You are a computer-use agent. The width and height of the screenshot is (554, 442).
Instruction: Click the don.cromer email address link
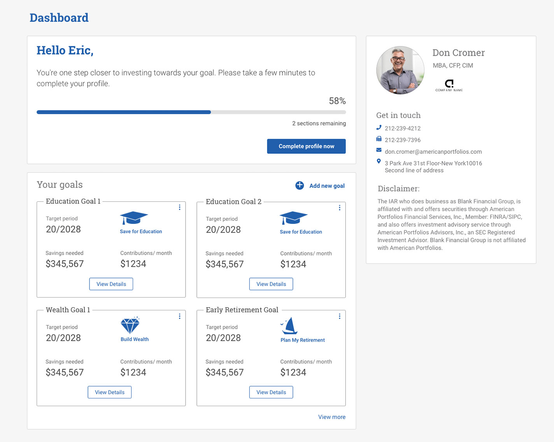433,152
